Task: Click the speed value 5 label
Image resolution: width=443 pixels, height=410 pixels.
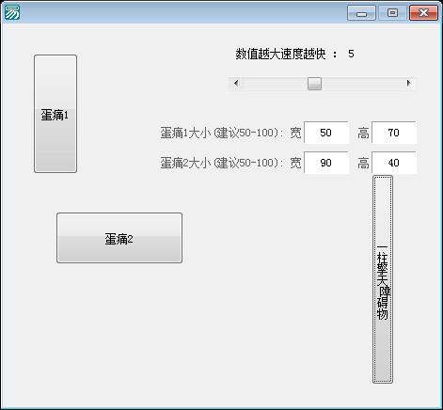Action: point(351,54)
